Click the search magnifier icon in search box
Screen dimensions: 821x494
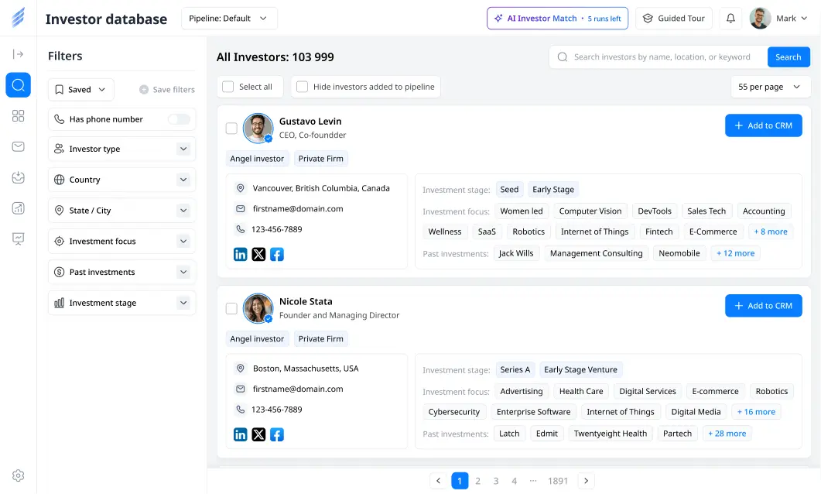pos(563,57)
